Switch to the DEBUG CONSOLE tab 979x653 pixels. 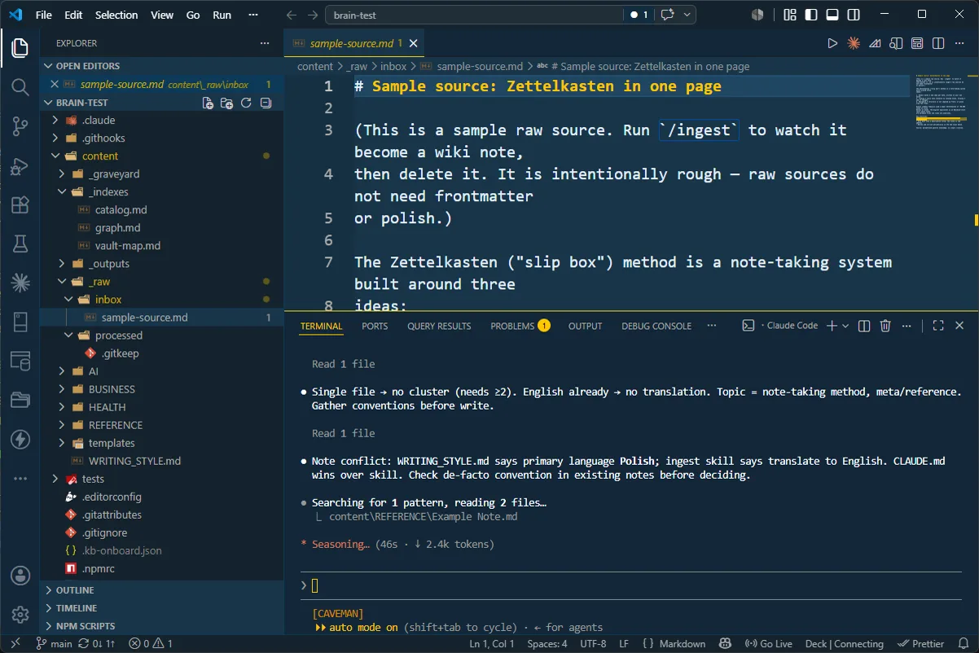[656, 326]
